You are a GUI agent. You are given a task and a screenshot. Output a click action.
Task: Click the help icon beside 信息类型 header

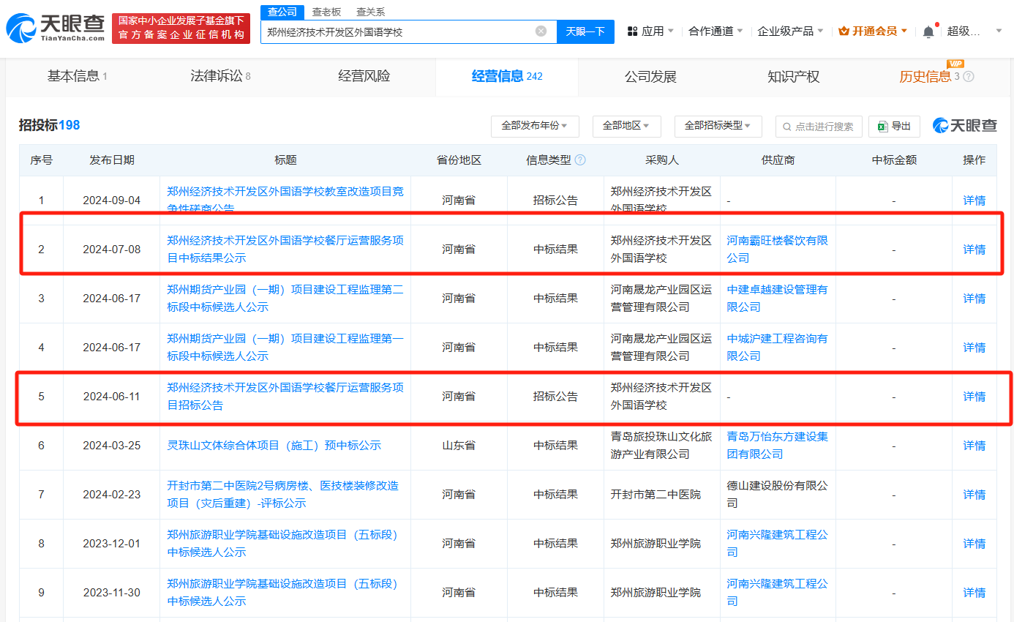pos(580,160)
